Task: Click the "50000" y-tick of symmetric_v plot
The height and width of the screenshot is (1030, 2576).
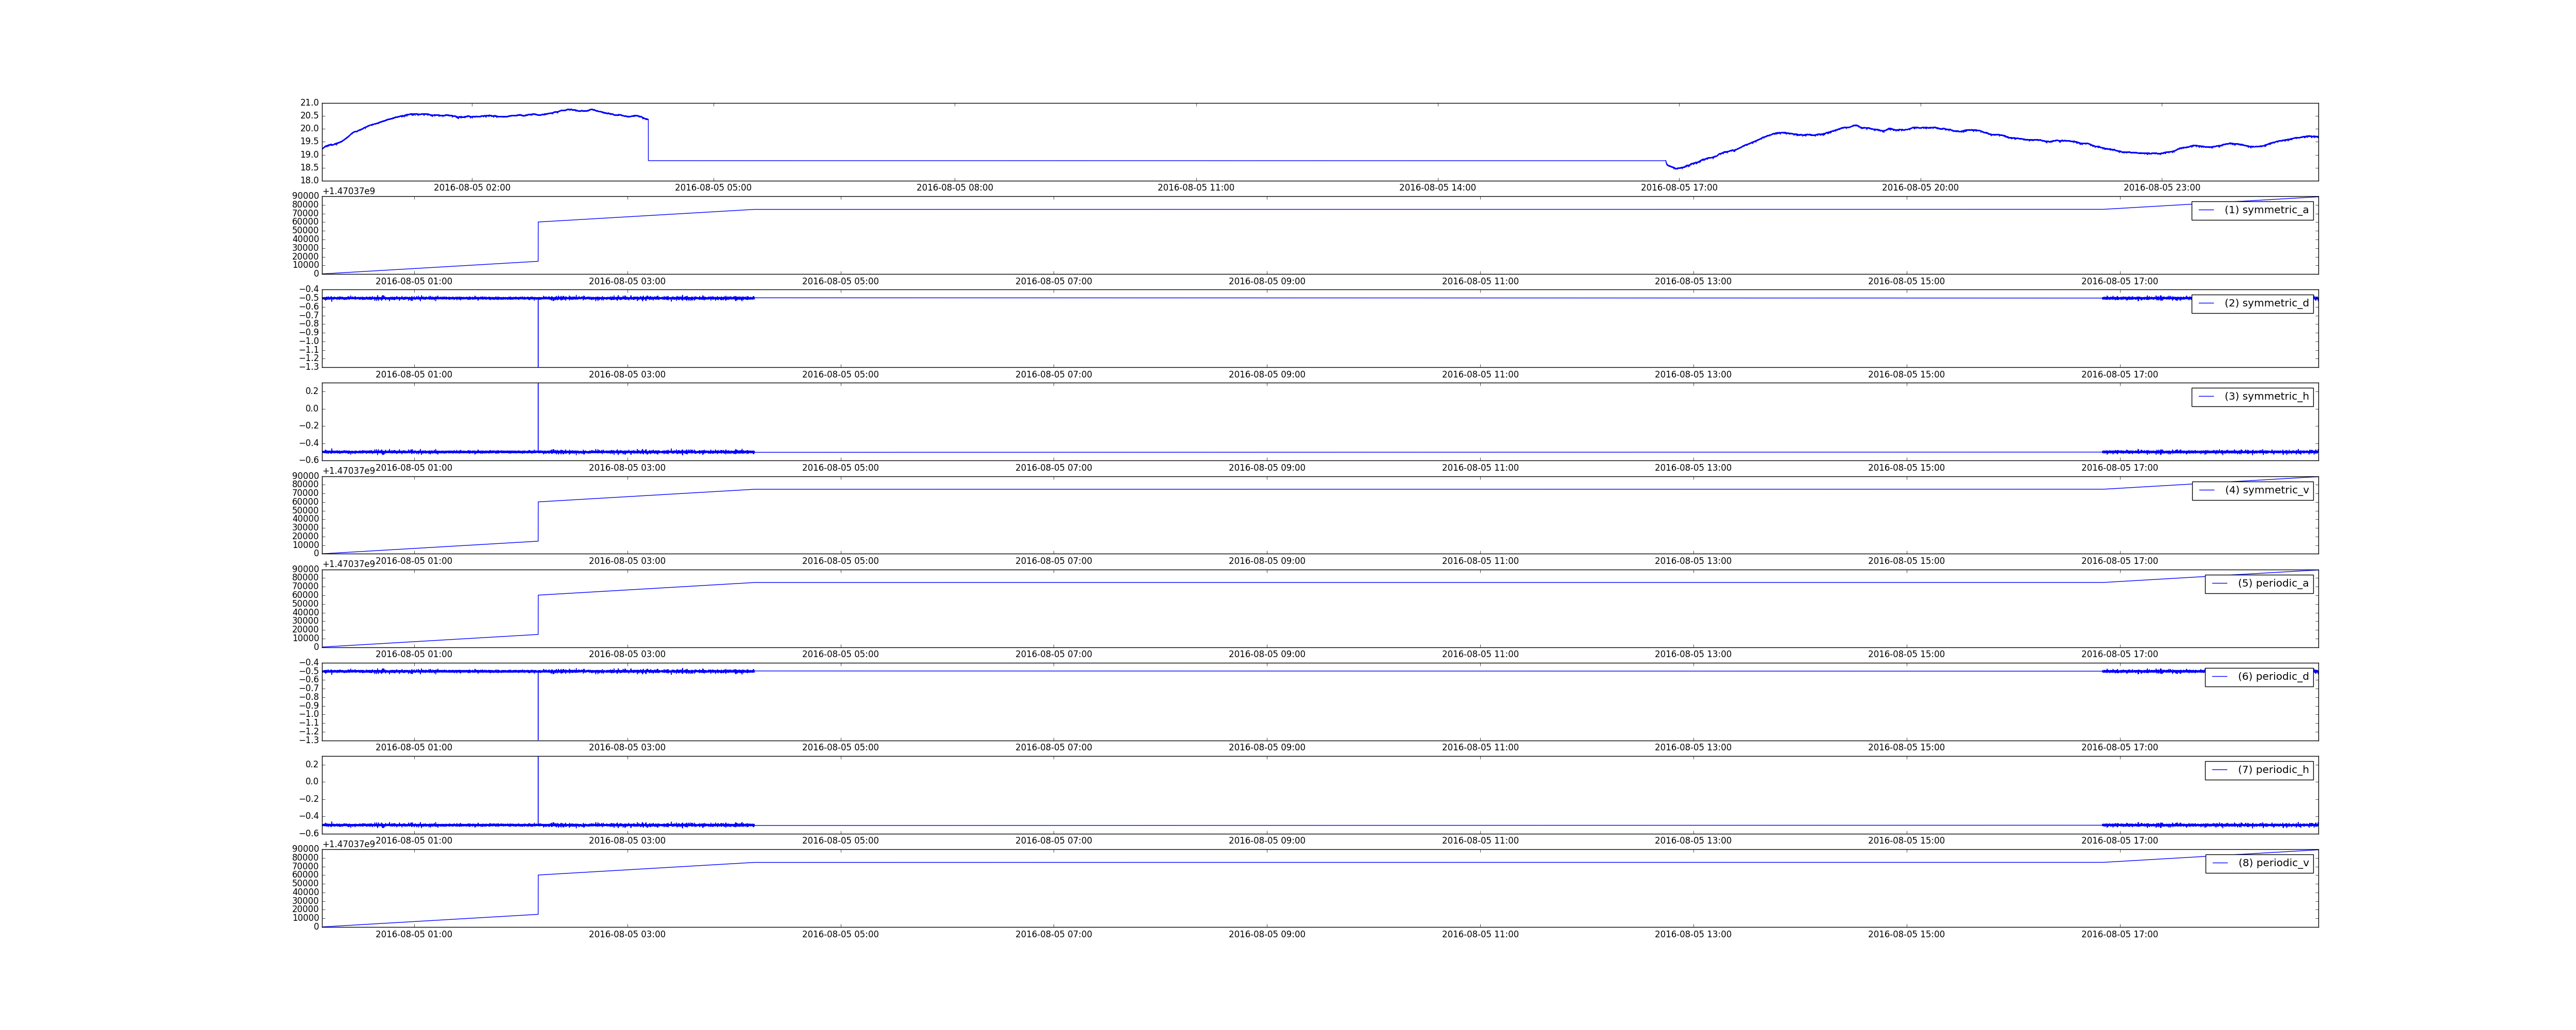Action: (306, 511)
